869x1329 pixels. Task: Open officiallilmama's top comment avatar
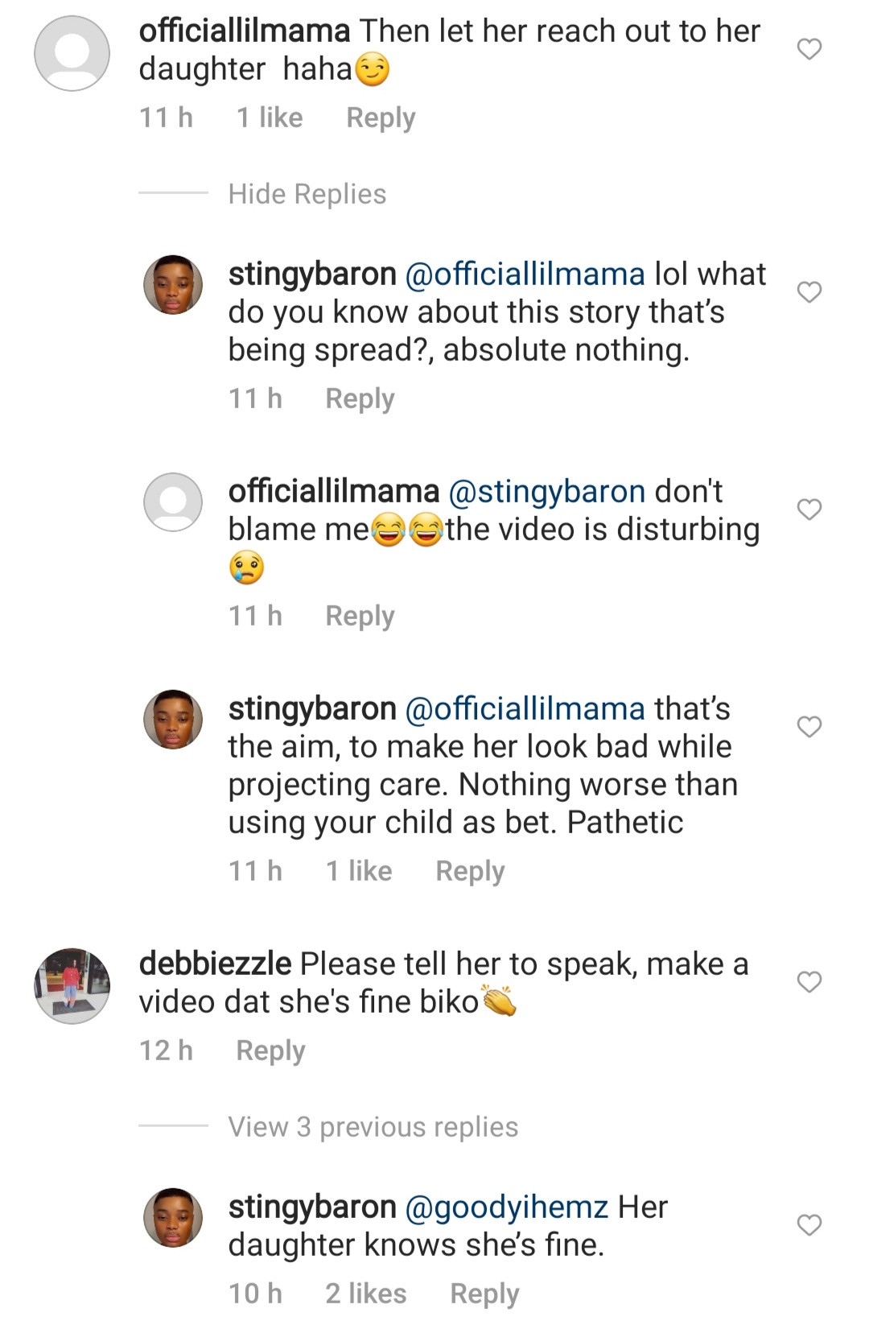tap(72, 53)
